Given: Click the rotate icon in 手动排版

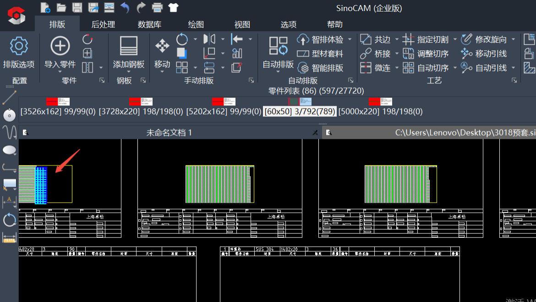Looking at the screenshot, I should (182, 39).
